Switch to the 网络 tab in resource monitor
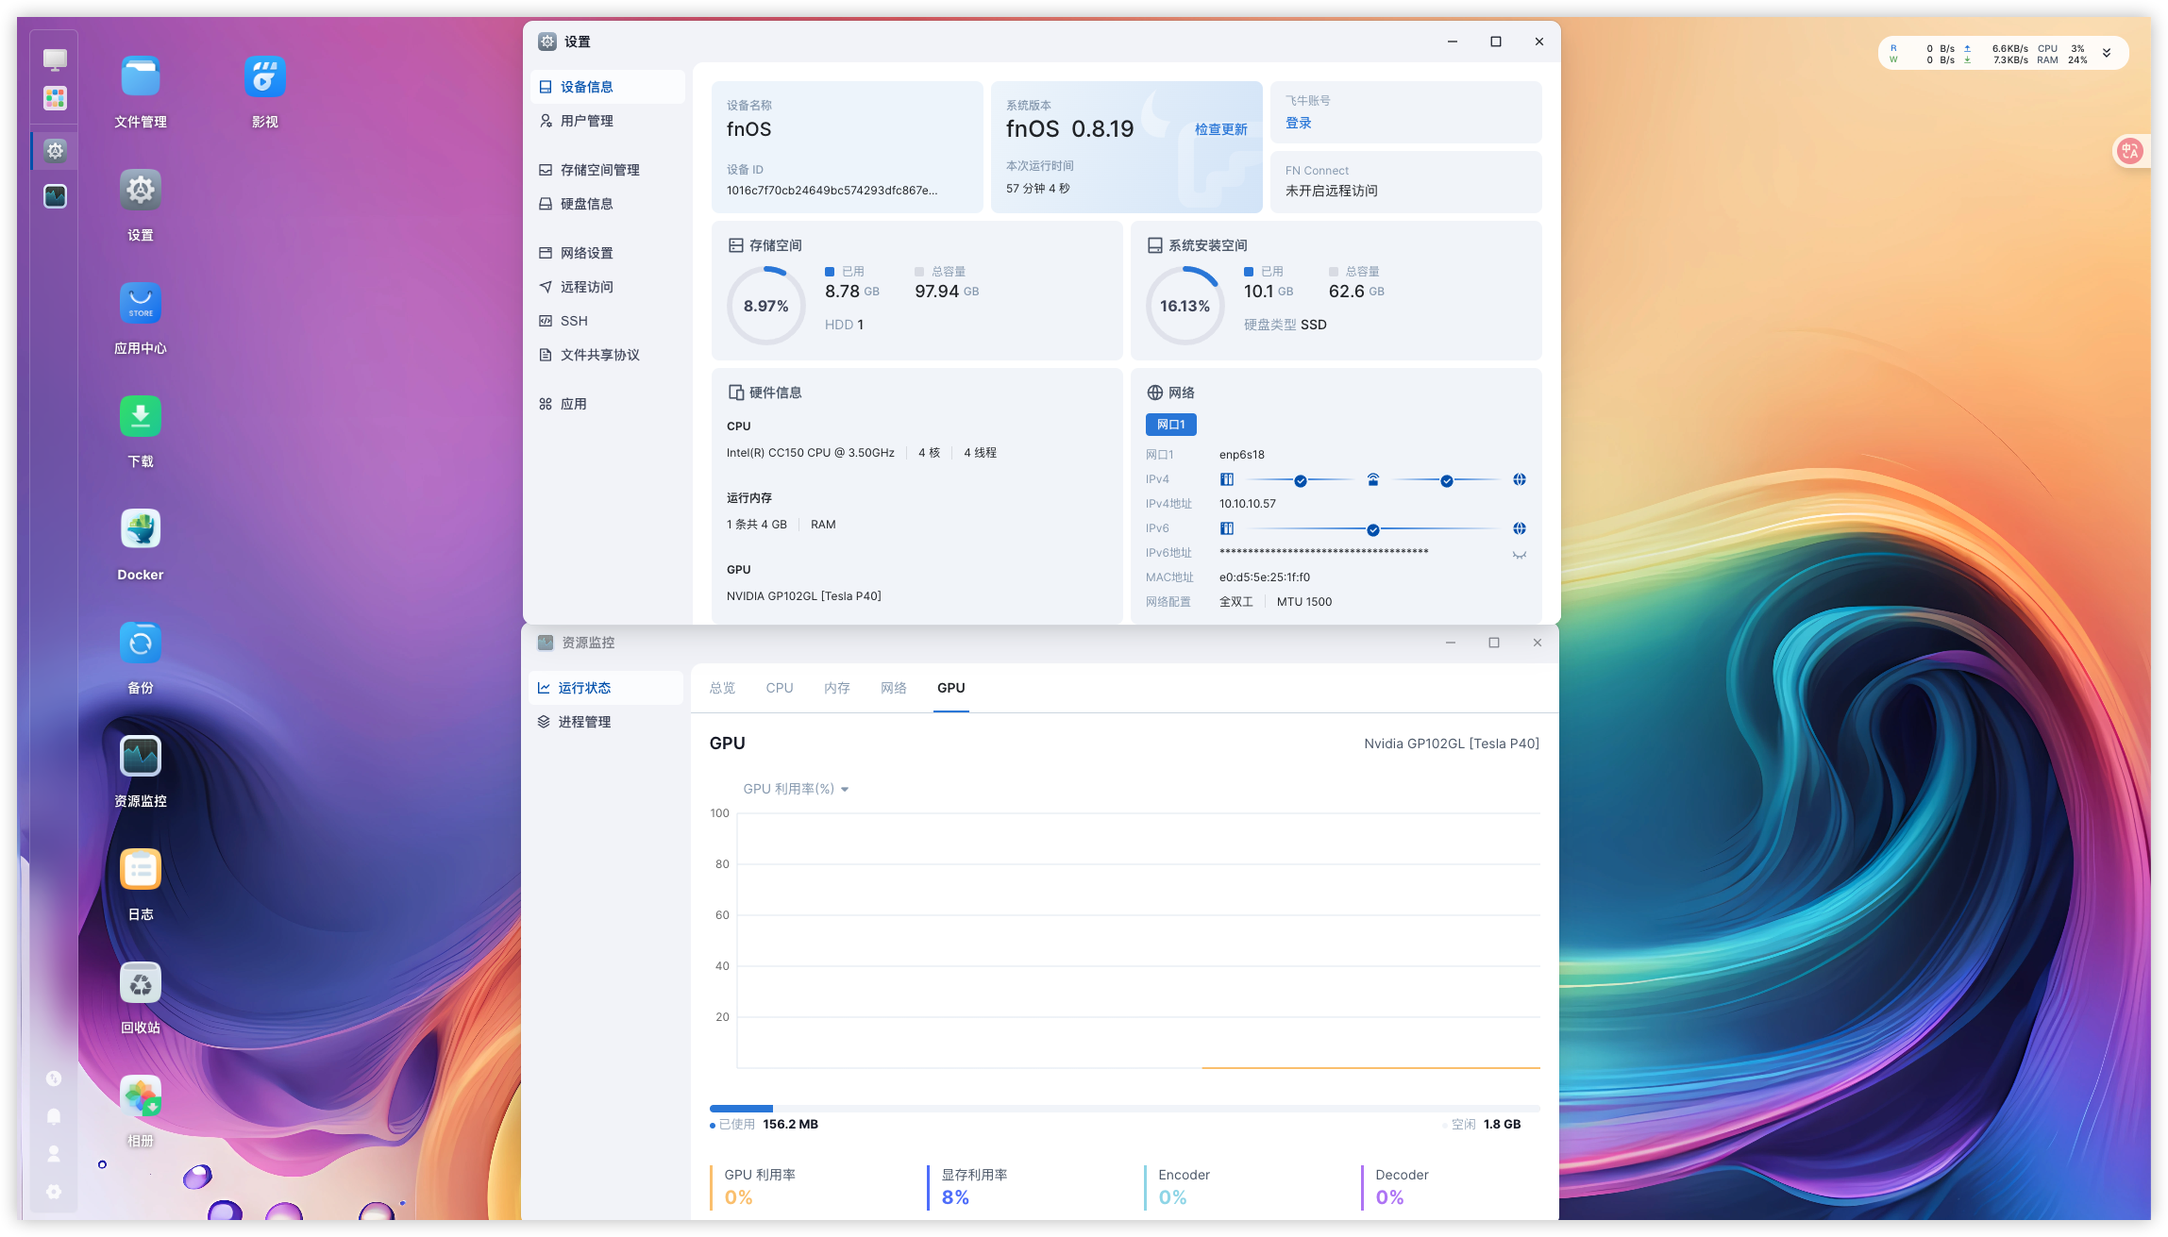The height and width of the screenshot is (1237, 2168). (x=893, y=688)
